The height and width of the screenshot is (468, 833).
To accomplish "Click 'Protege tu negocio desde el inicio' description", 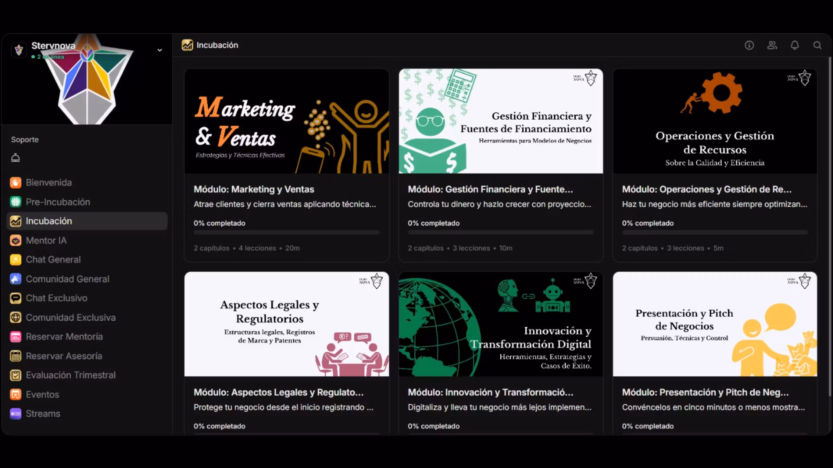I will point(283,408).
